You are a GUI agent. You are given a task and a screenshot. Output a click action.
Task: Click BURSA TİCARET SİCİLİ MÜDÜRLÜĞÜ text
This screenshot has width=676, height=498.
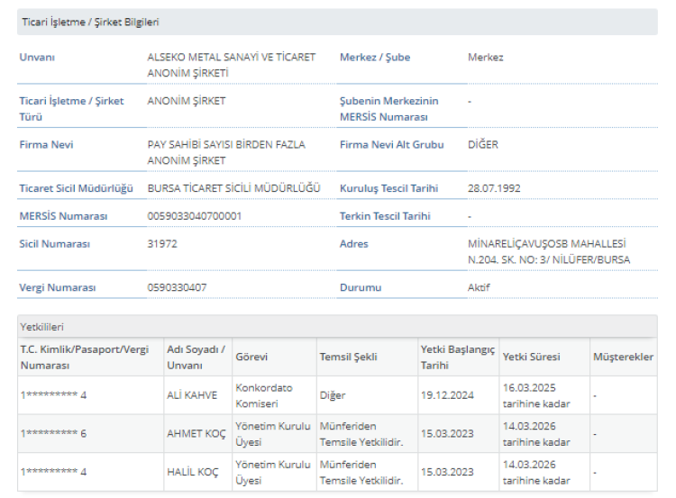point(233,188)
